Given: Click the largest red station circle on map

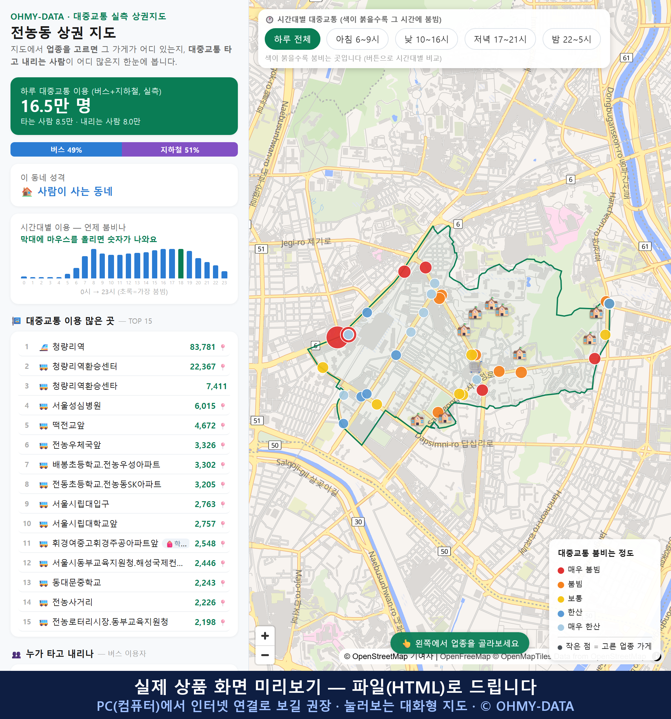Looking at the screenshot, I should coord(337,337).
